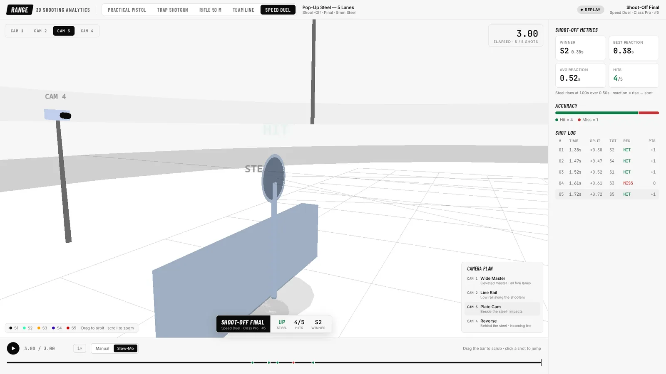Select shot 03 row at 1.52s
The height and width of the screenshot is (374, 666).
607,172
